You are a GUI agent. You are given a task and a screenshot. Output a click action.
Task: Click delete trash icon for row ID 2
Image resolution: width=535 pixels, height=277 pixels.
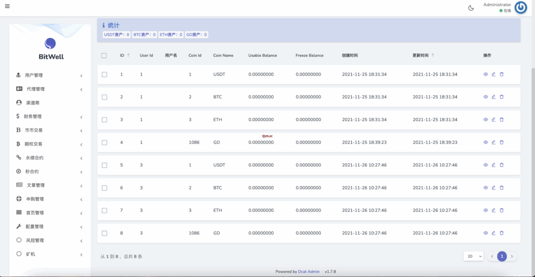(502, 97)
